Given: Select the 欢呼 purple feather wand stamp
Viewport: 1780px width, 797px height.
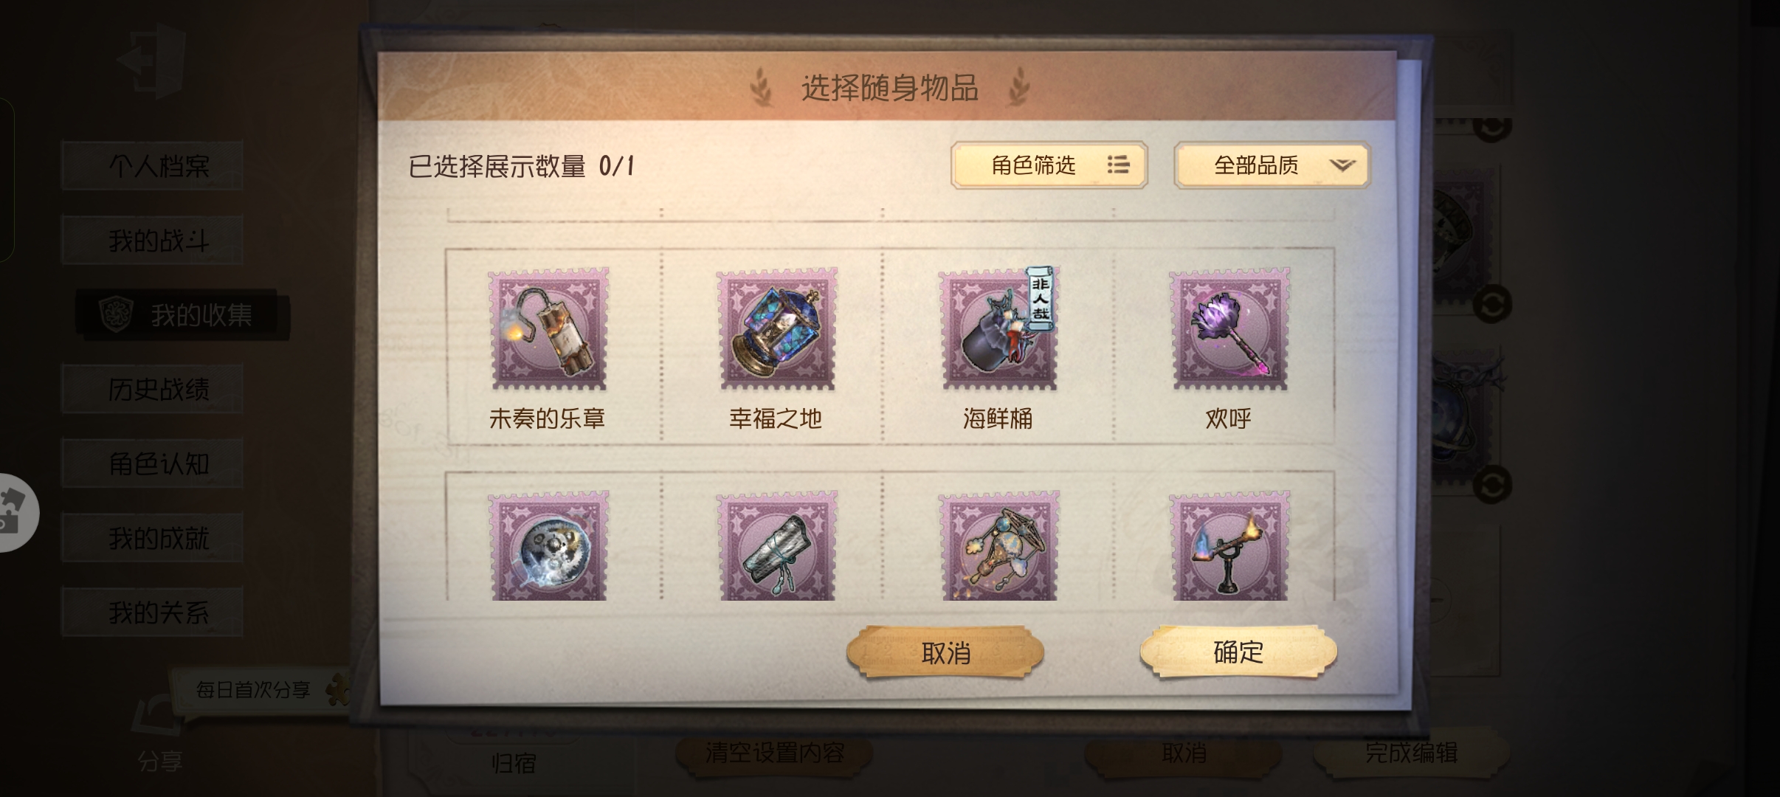Looking at the screenshot, I should (x=1230, y=329).
